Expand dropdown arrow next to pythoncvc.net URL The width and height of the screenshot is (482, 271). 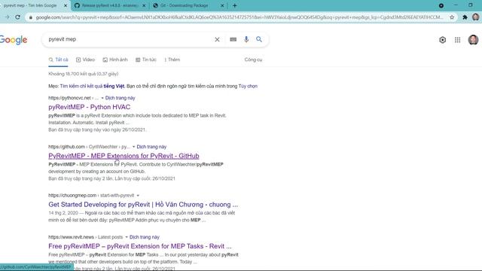pos(102,98)
